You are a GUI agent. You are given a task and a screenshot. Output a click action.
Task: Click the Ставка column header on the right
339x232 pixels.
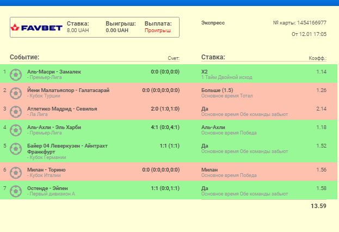pos(213,57)
